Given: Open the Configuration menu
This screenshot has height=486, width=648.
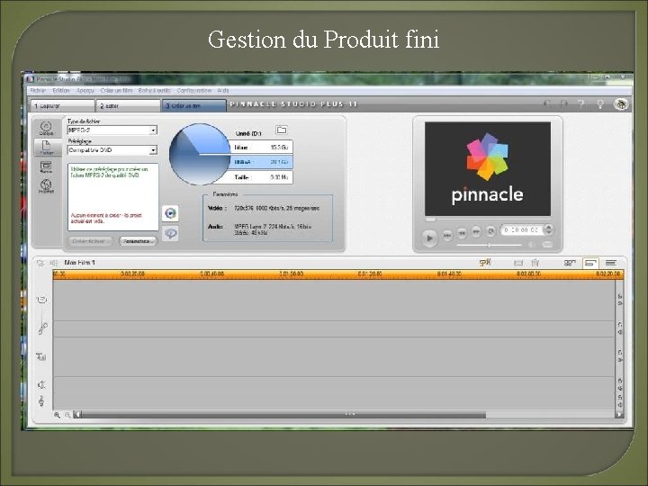Looking at the screenshot, I should (194, 91).
